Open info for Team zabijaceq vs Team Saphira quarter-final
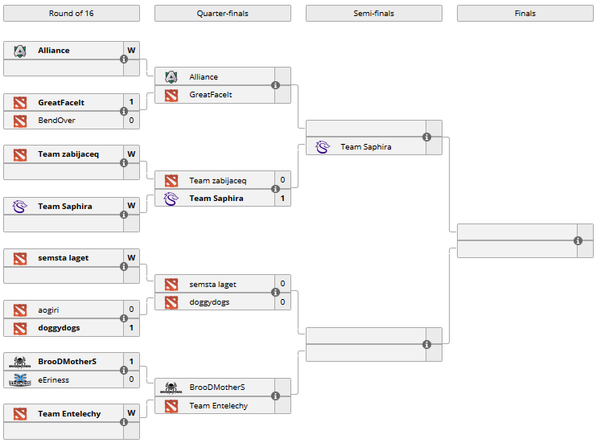The height and width of the screenshot is (447, 605). click(x=275, y=190)
